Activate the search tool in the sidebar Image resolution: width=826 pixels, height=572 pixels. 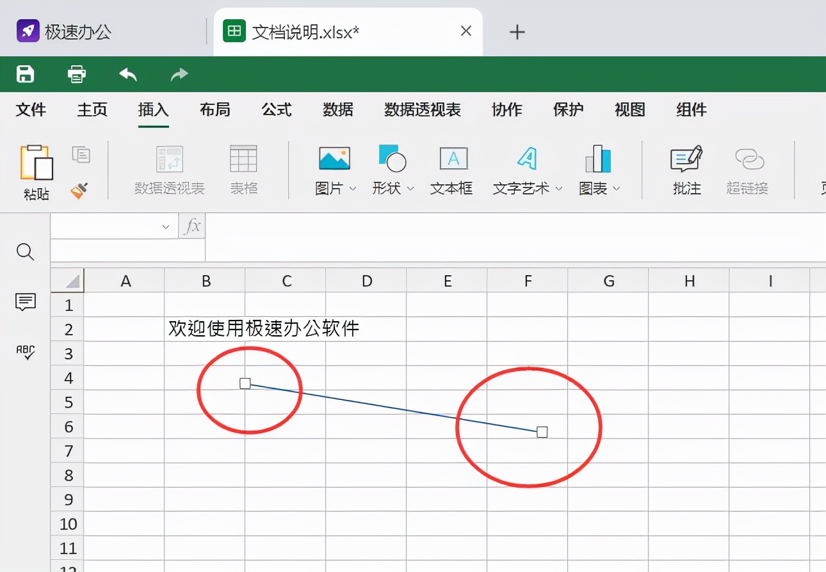[25, 251]
